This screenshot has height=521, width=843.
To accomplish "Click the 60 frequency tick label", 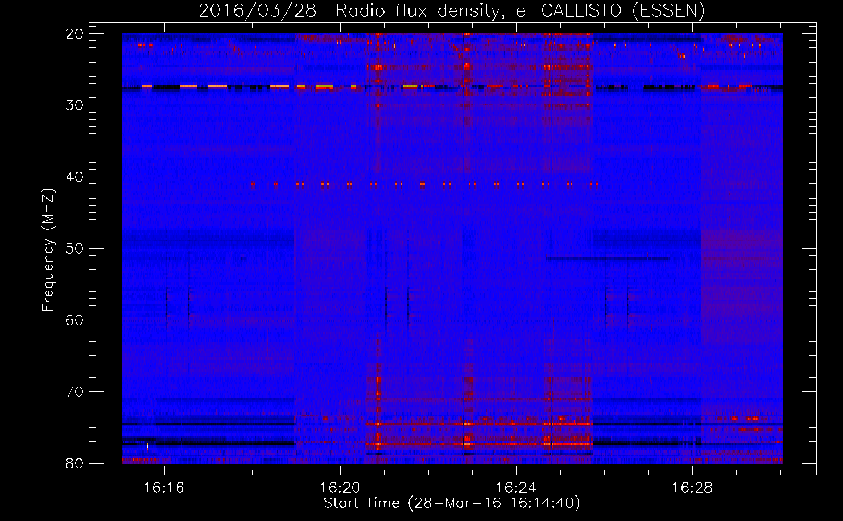I will [x=75, y=320].
